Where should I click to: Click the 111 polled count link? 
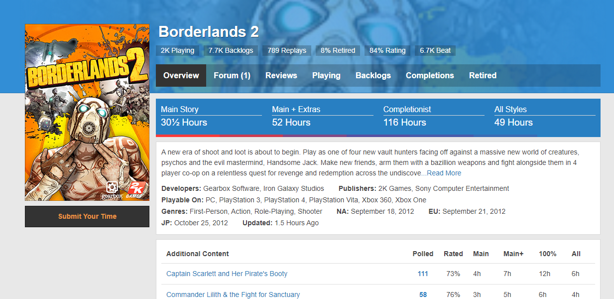(x=423, y=274)
